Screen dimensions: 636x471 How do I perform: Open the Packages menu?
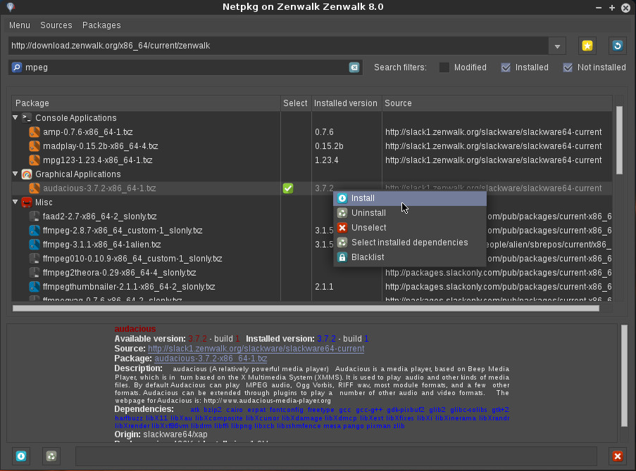101,25
